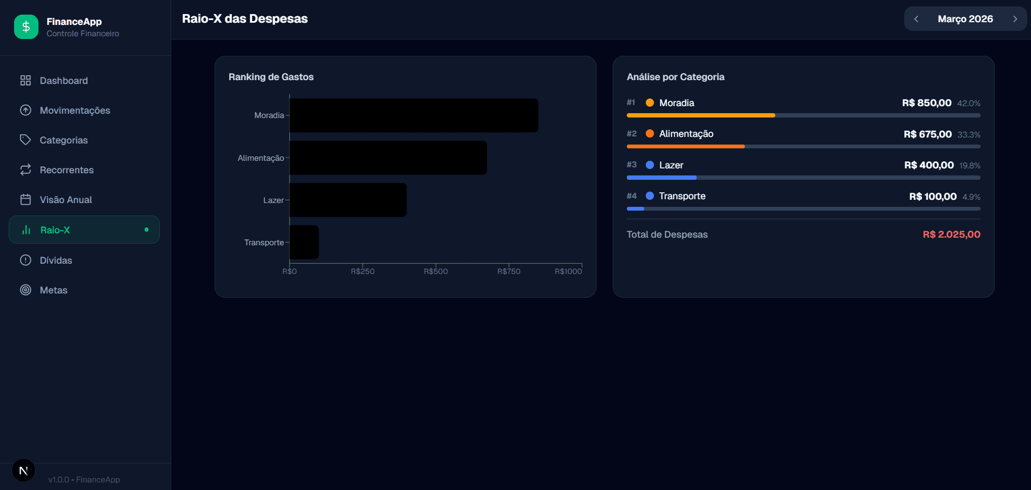The width and height of the screenshot is (1031, 490).
Task: Click the Movimentações arrow icon
Action: click(x=25, y=110)
